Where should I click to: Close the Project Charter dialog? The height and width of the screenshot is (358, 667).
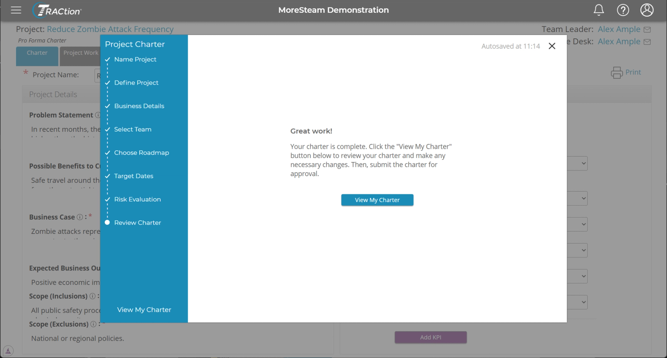[x=552, y=46]
